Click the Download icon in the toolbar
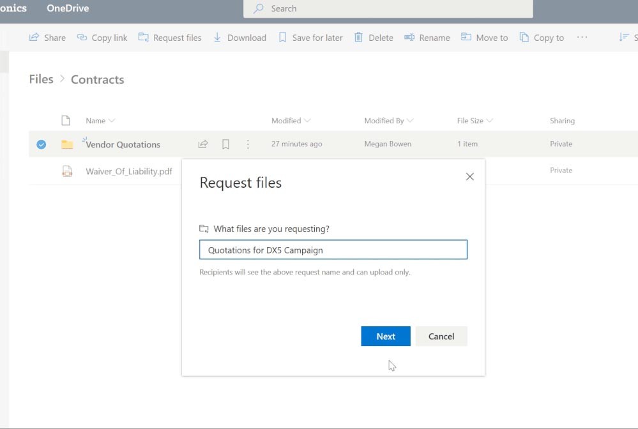 (217, 37)
